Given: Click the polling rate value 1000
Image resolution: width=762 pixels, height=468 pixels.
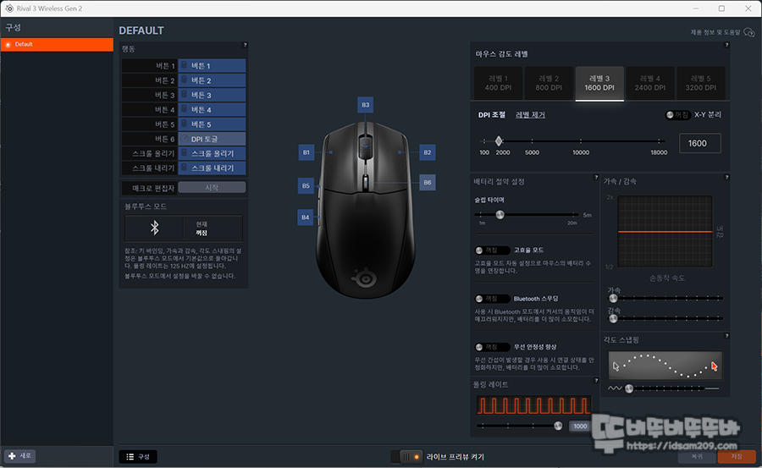Looking at the screenshot, I should click(x=580, y=427).
